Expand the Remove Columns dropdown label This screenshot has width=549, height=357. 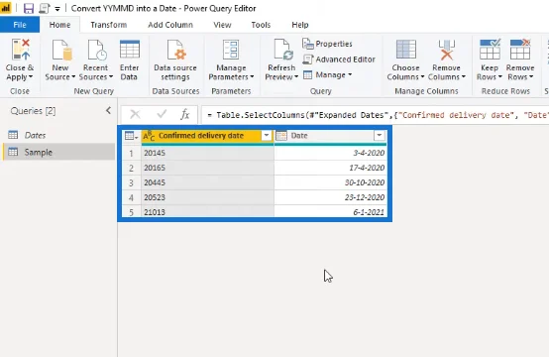pyautogui.click(x=446, y=76)
